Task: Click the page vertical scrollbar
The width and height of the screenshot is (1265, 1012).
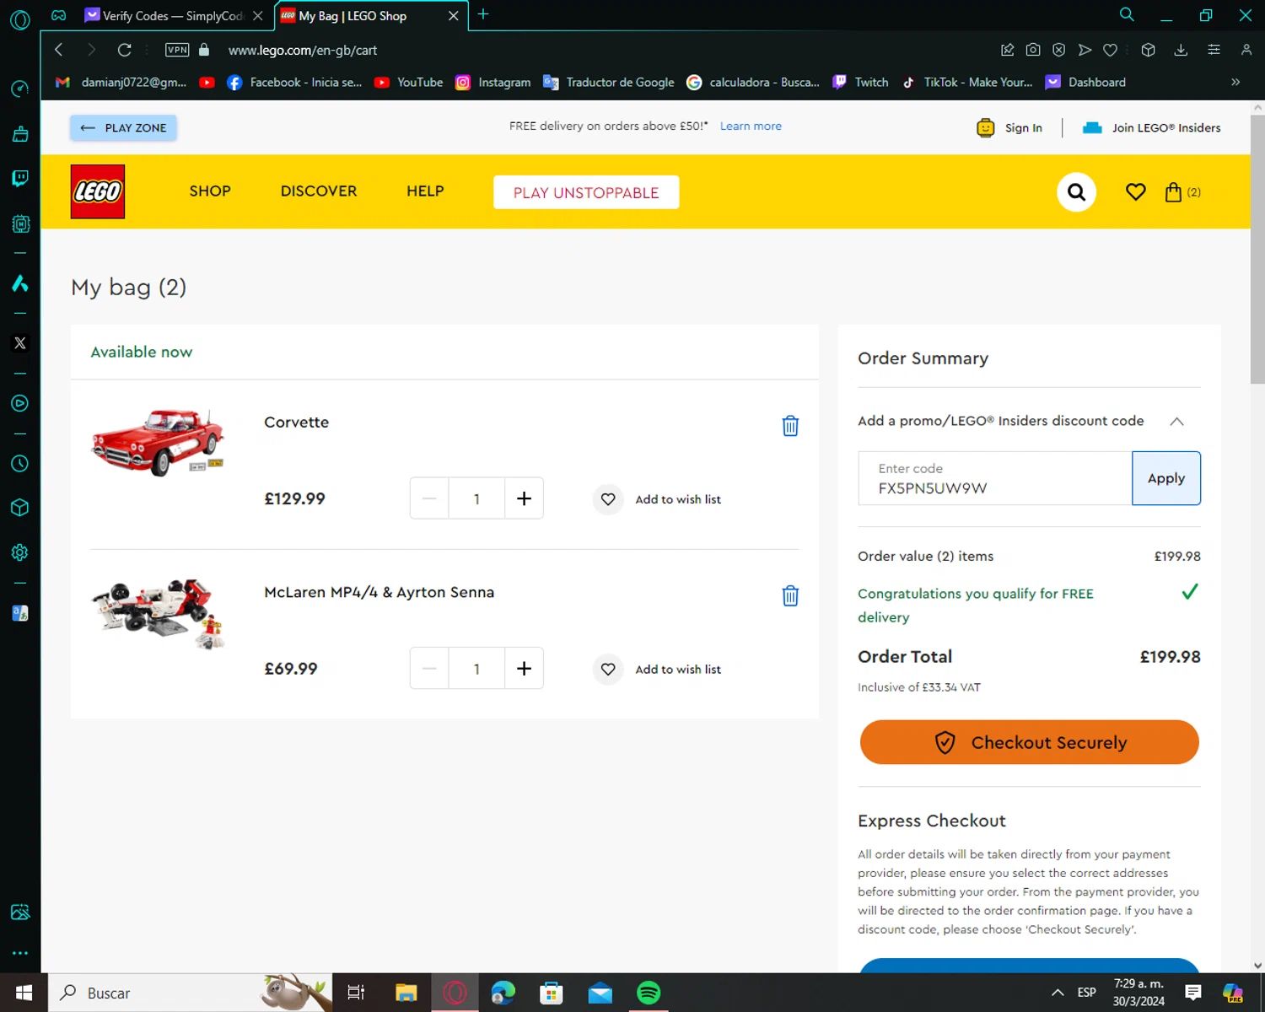Action: click(x=1257, y=250)
